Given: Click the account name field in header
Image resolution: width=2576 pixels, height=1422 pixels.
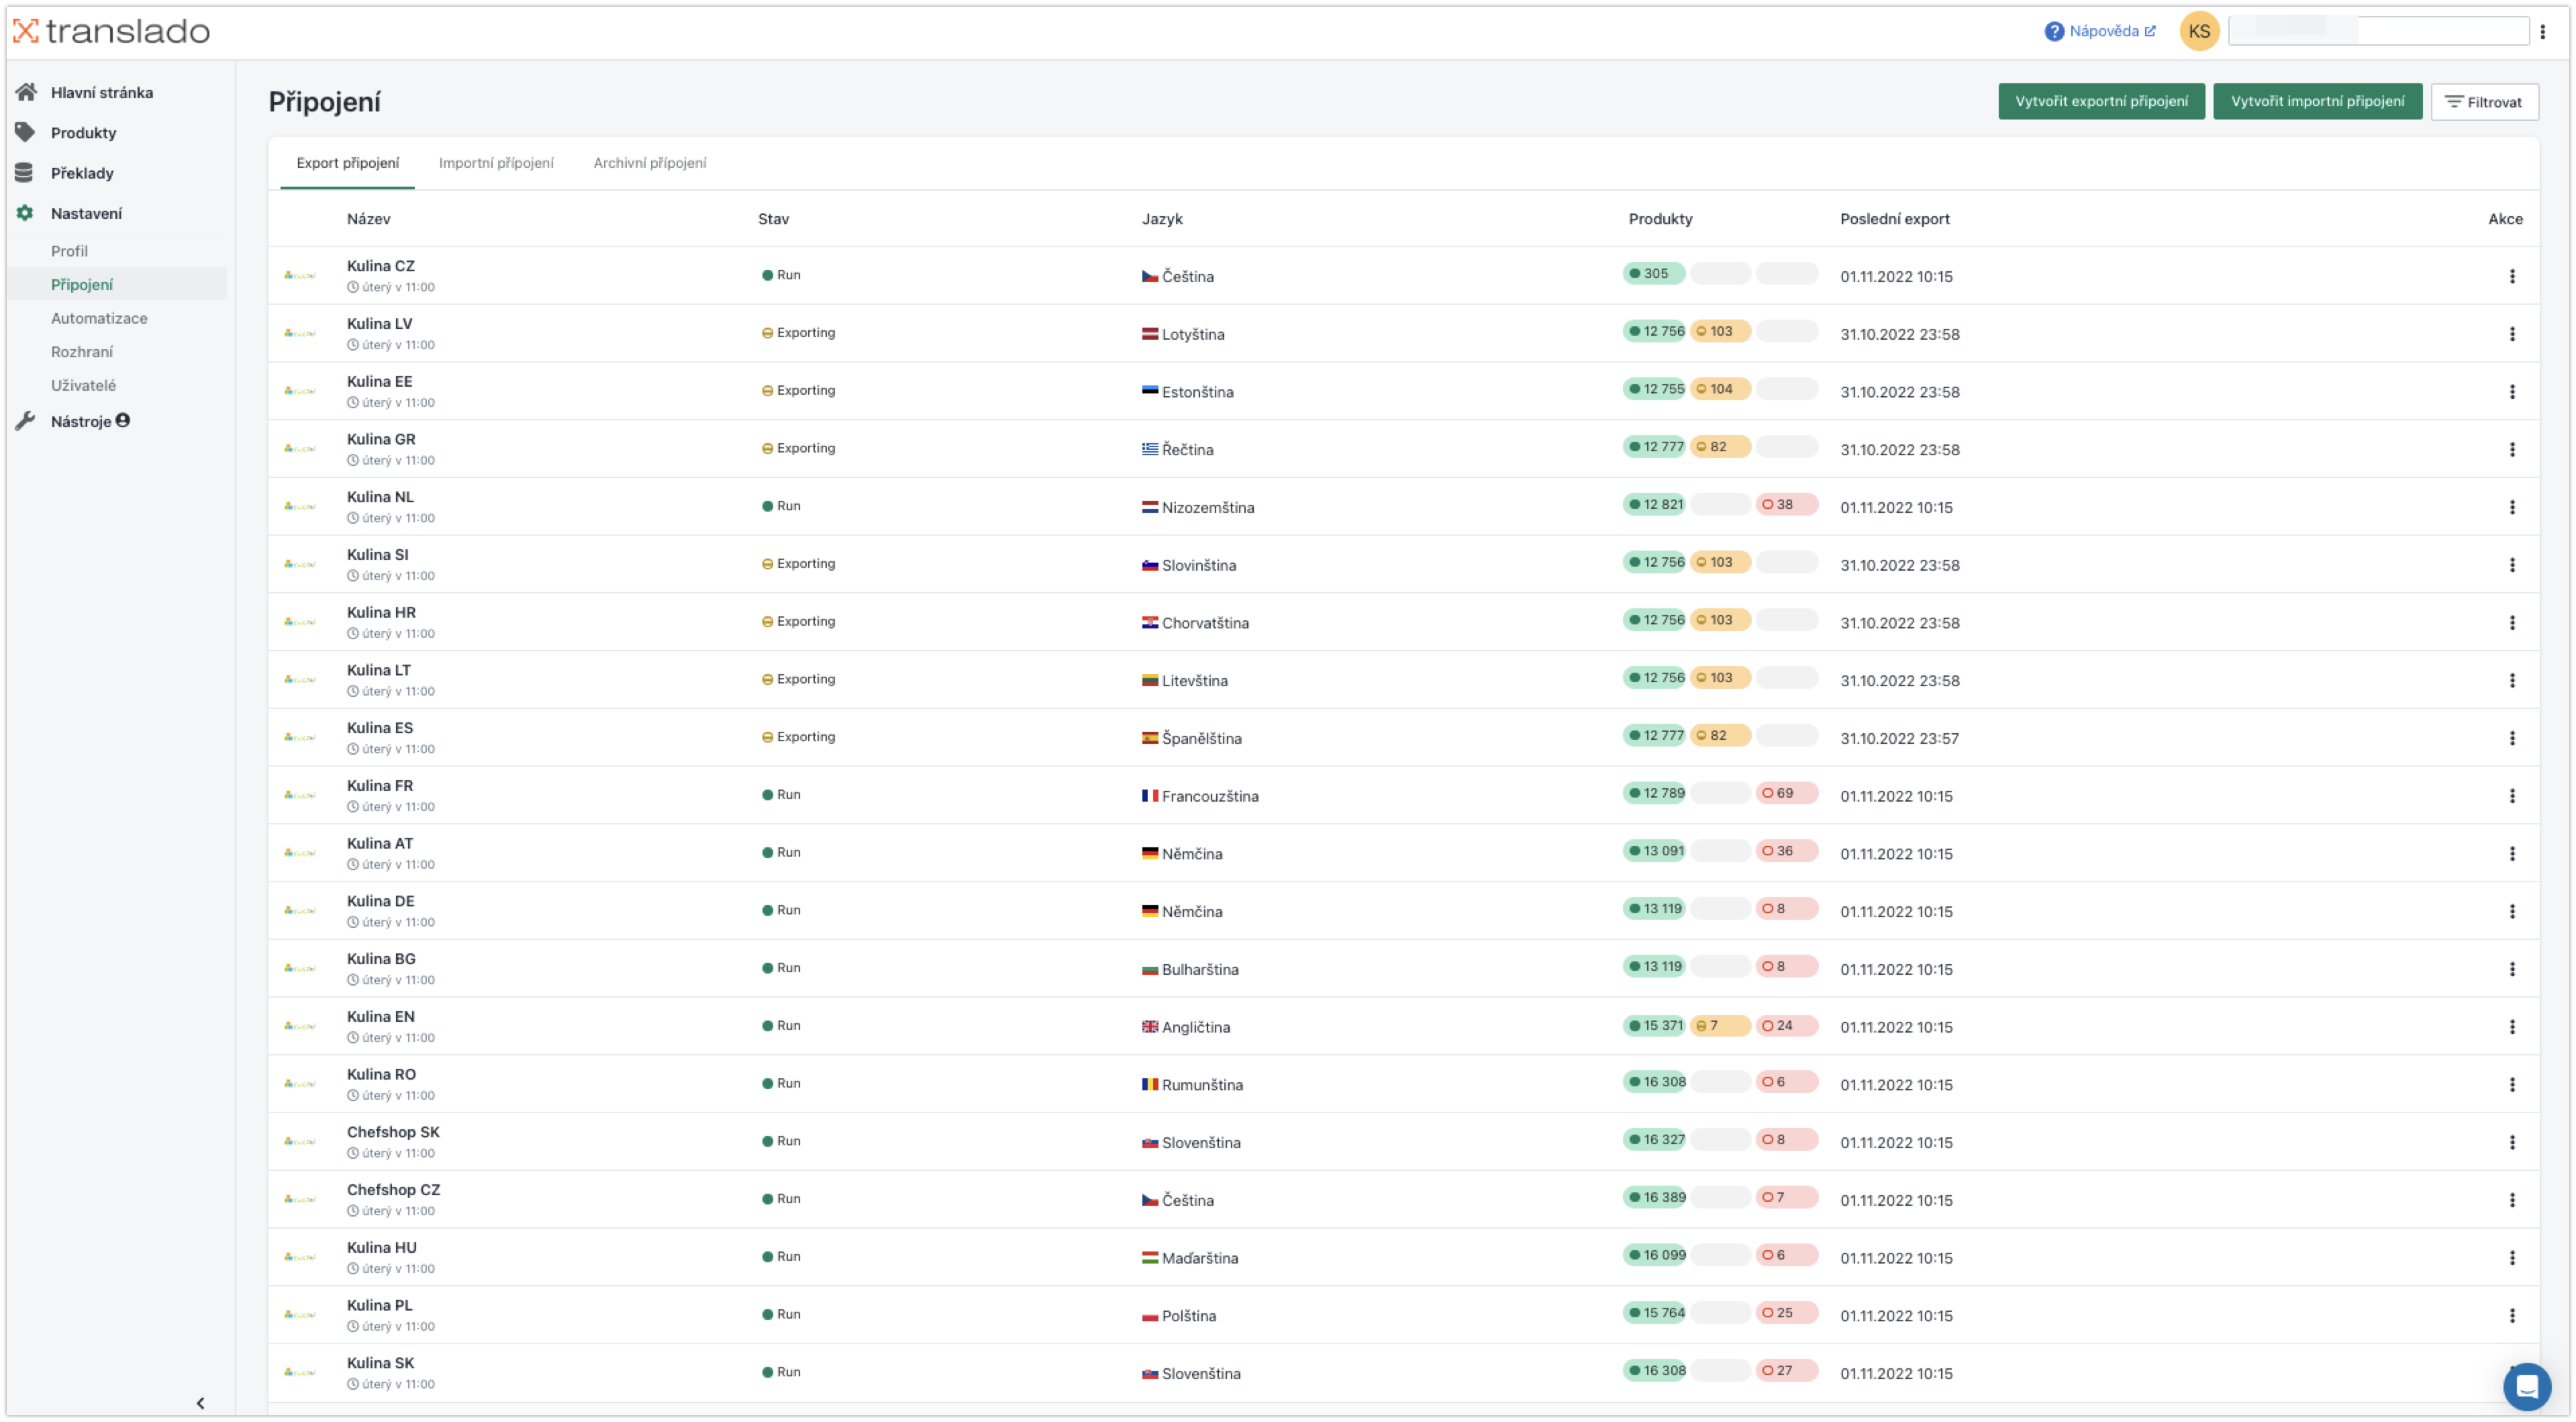Looking at the screenshot, I should (2377, 31).
